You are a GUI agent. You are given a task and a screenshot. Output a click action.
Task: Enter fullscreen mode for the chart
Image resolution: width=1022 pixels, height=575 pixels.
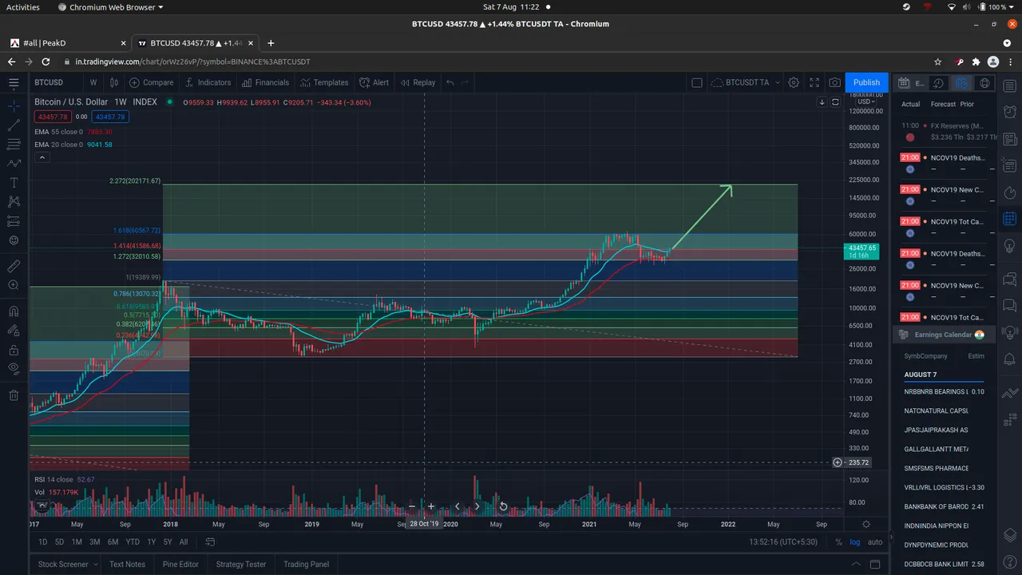point(814,82)
